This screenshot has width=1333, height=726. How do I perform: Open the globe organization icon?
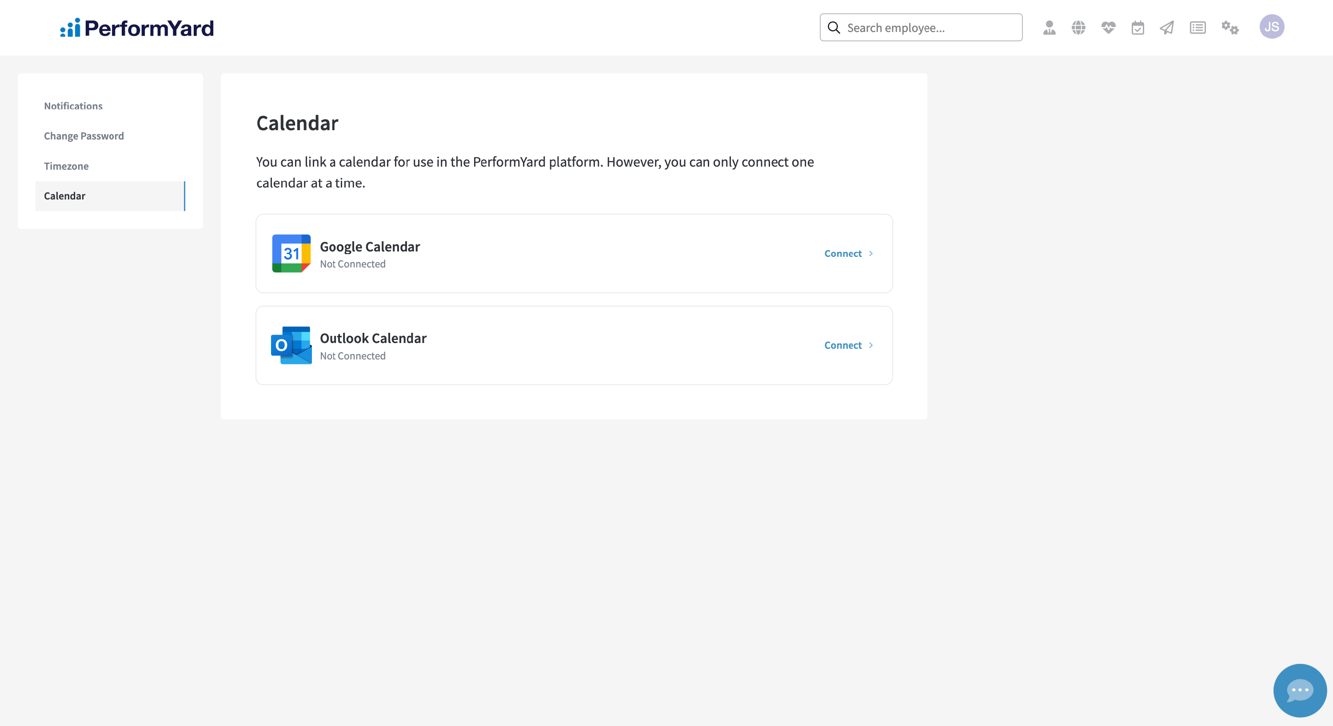click(x=1078, y=28)
